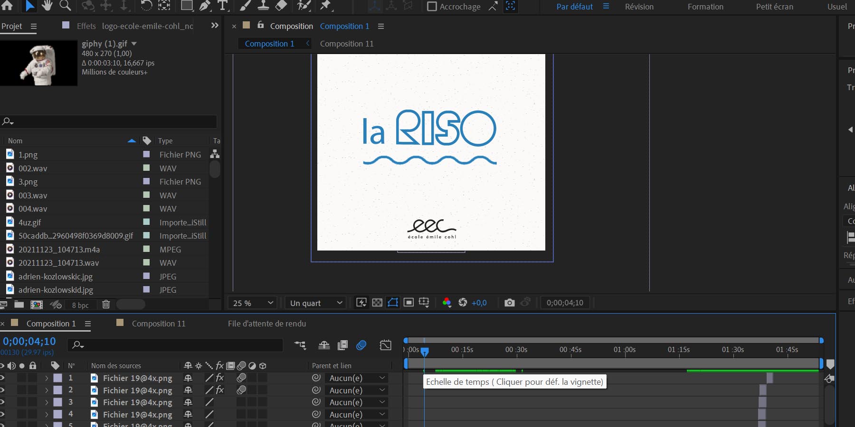Expand layer 4 properties
Image resolution: width=855 pixels, height=427 pixels.
[x=47, y=414]
